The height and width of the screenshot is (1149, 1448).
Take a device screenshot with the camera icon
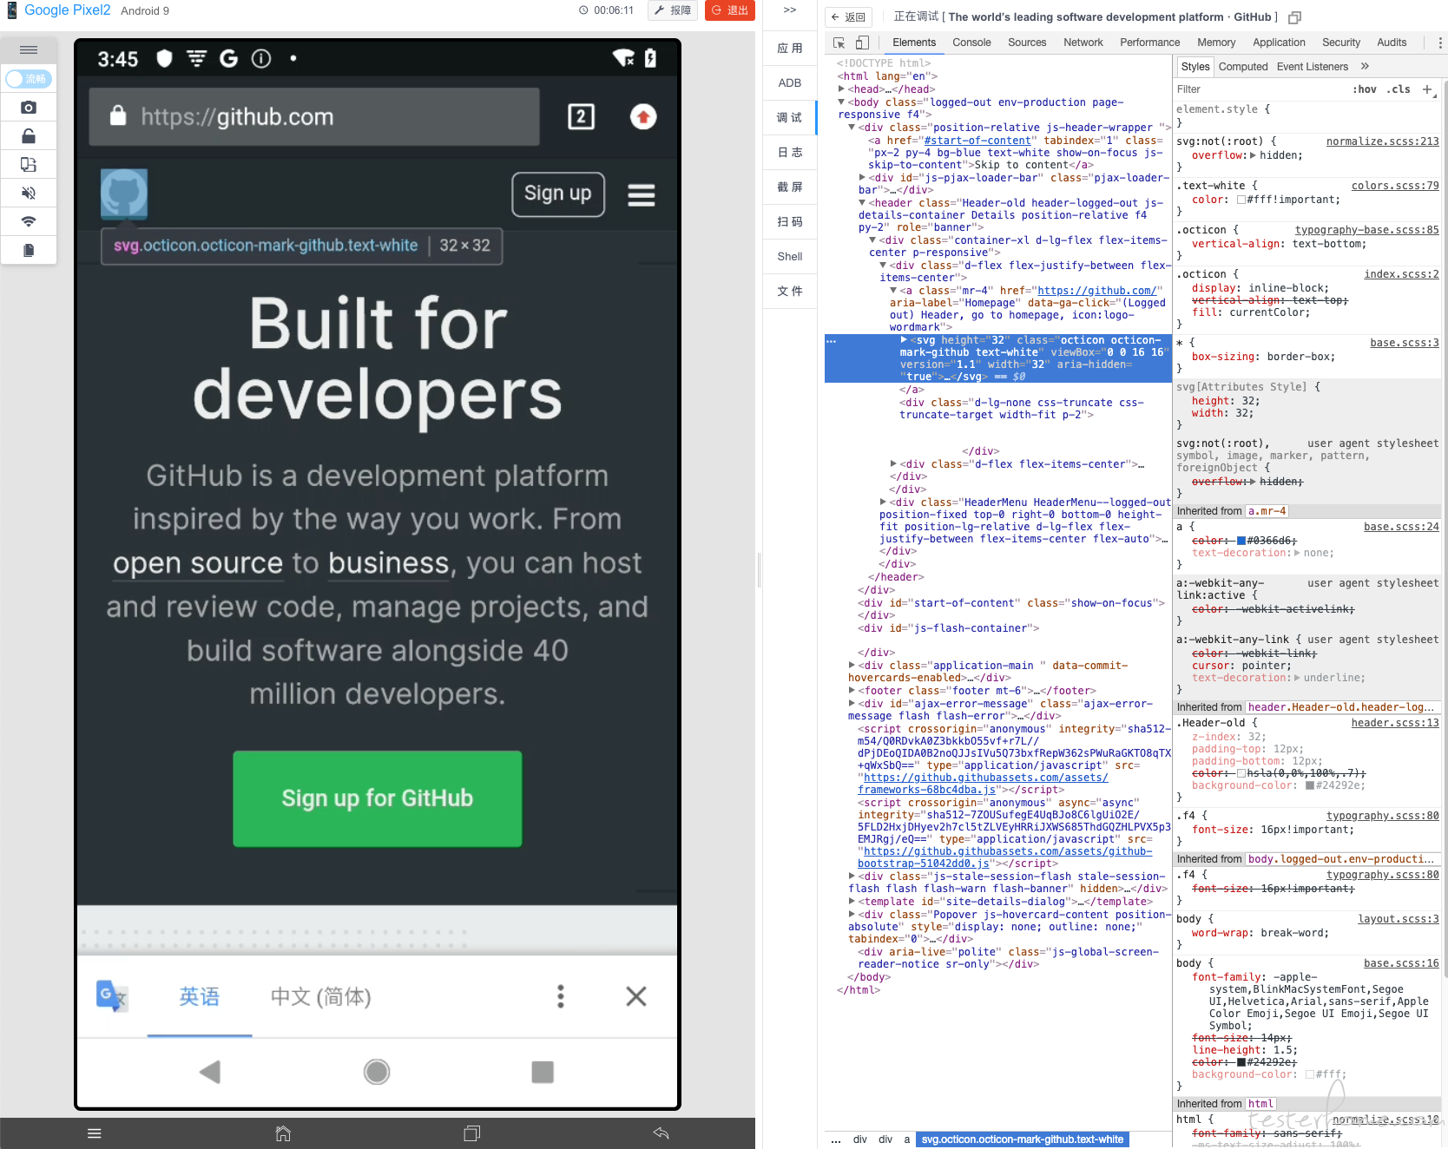(x=29, y=108)
